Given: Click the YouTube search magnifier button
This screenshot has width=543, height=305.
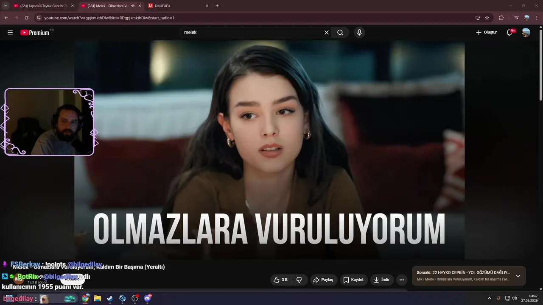Looking at the screenshot, I should [x=340, y=33].
